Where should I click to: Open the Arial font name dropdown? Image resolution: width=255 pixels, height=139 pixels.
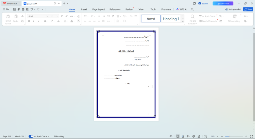click(47, 16)
